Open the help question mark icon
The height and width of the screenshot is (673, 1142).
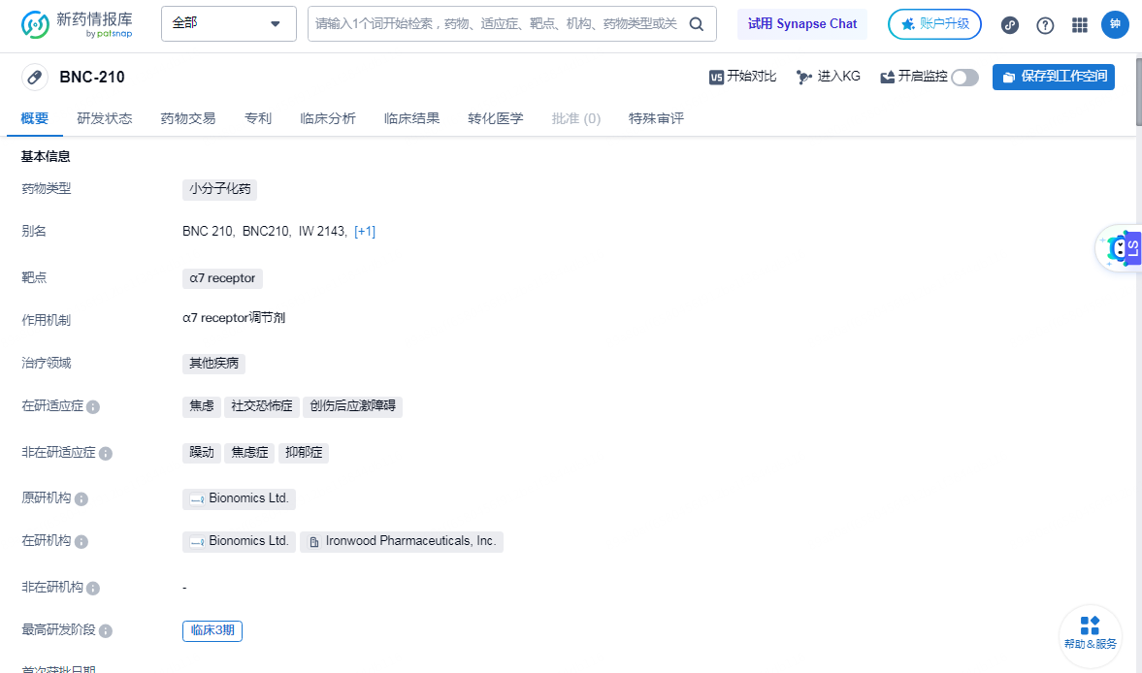(x=1045, y=25)
